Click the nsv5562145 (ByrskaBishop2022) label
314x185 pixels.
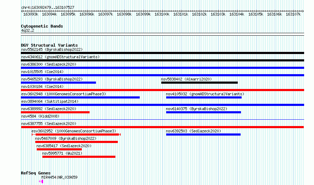52,49
